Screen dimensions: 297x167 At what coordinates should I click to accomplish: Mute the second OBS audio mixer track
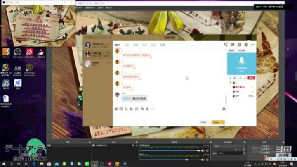point(203,160)
